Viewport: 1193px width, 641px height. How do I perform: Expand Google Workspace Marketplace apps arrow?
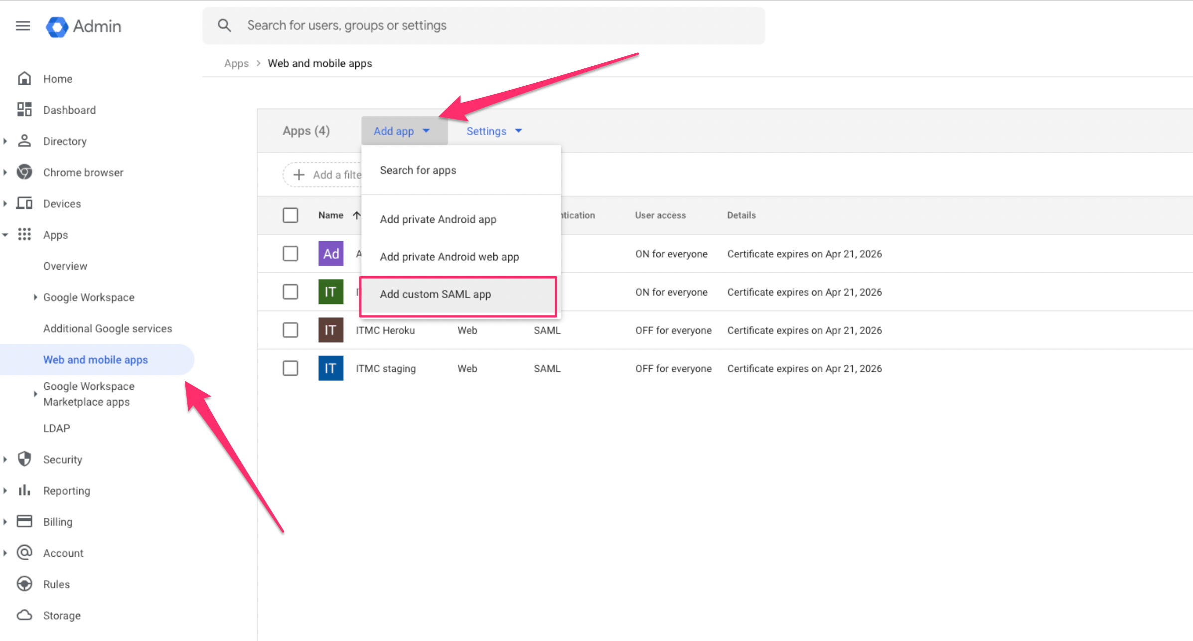(35, 394)
